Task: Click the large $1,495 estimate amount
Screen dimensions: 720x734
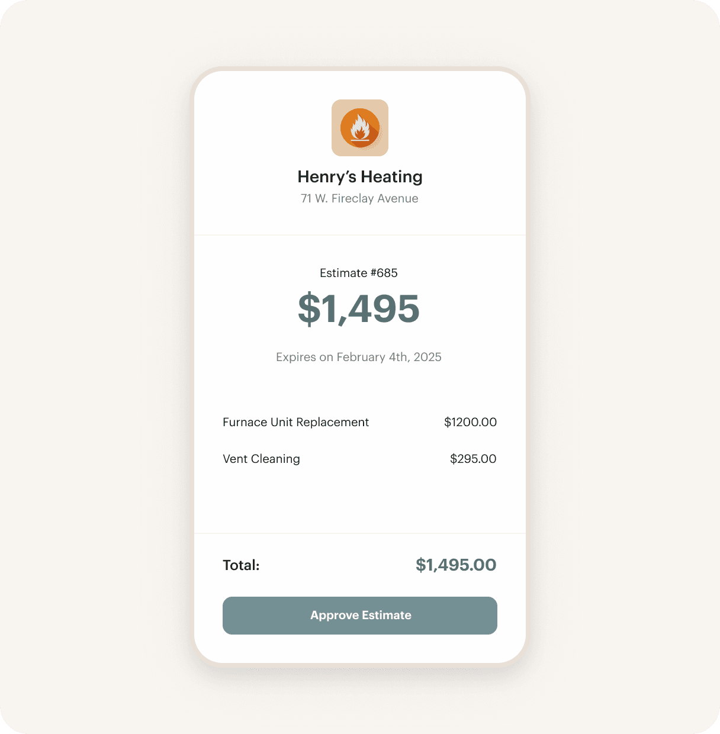Action: click(x=359, y=309)
